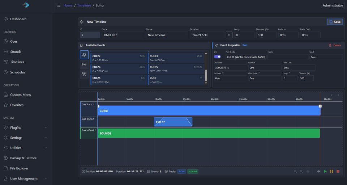Click the timeline Code field TIMELINE1
Screen dimensions: 347x185
point(123,35)
